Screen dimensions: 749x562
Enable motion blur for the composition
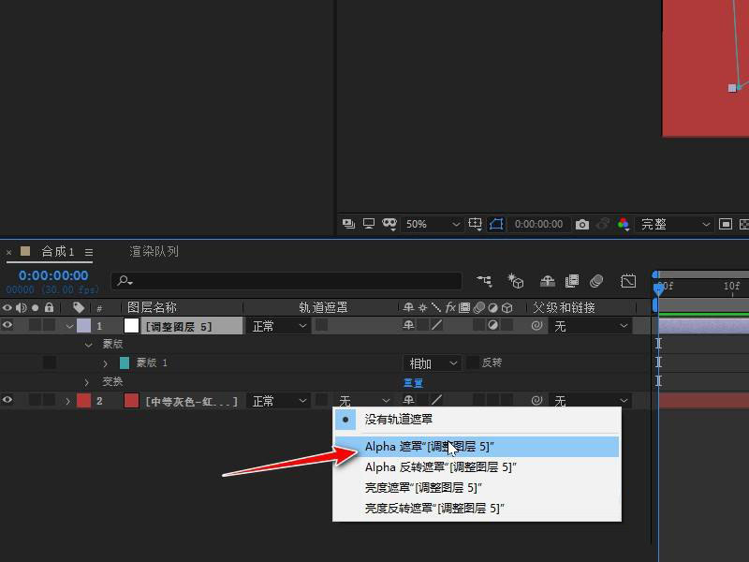(x=595, y=281)
